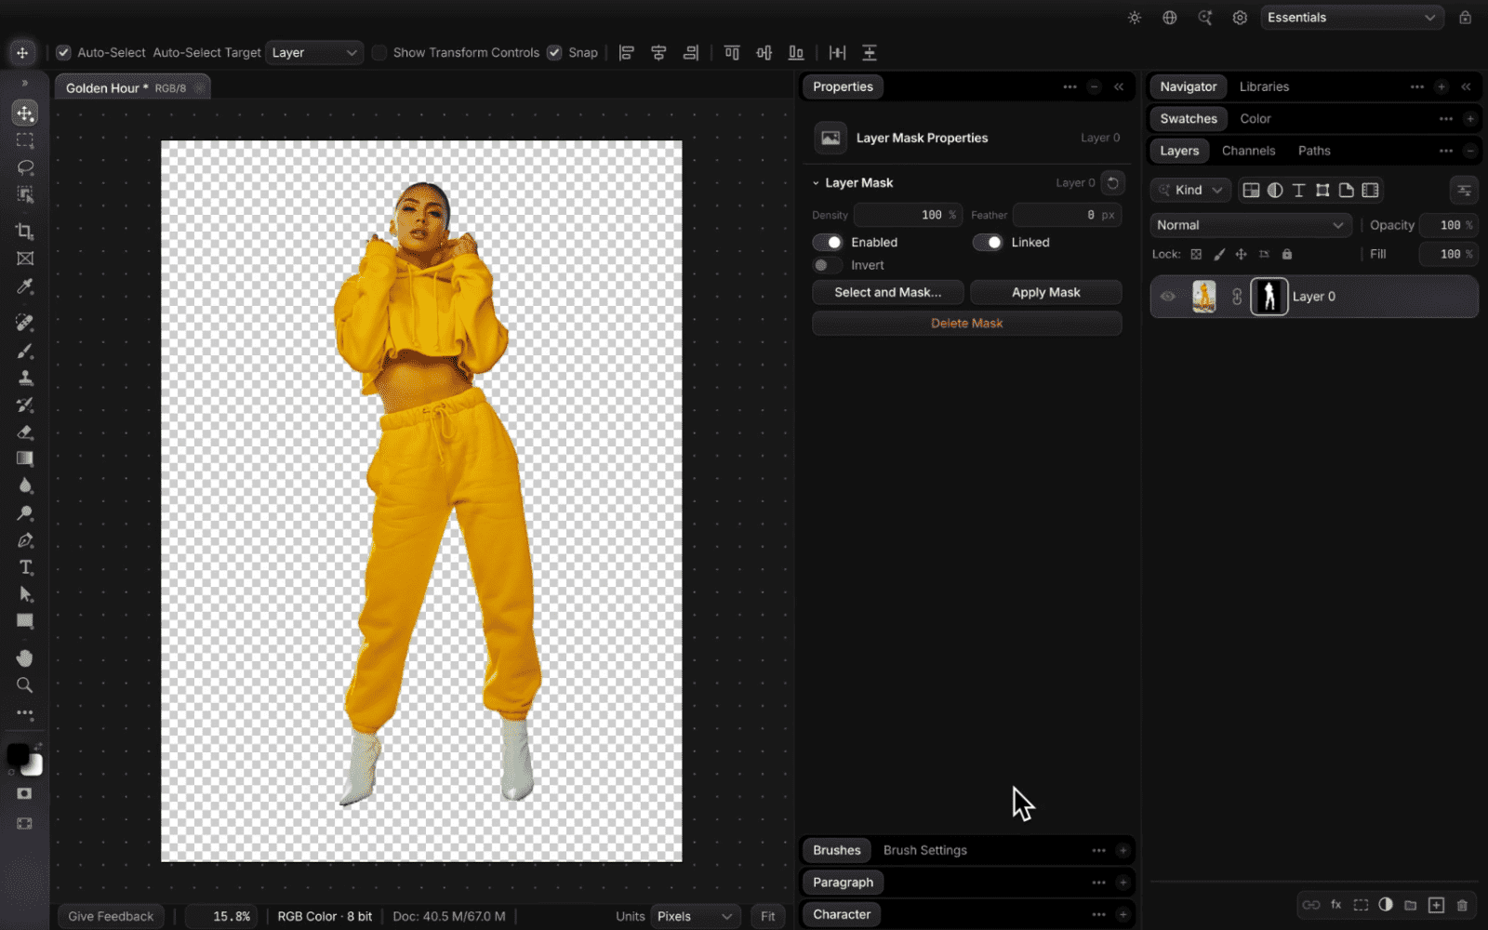Click the Delete Mask button
The height and width of the screenshot is (930, 1488).
[x=966, y=324]
